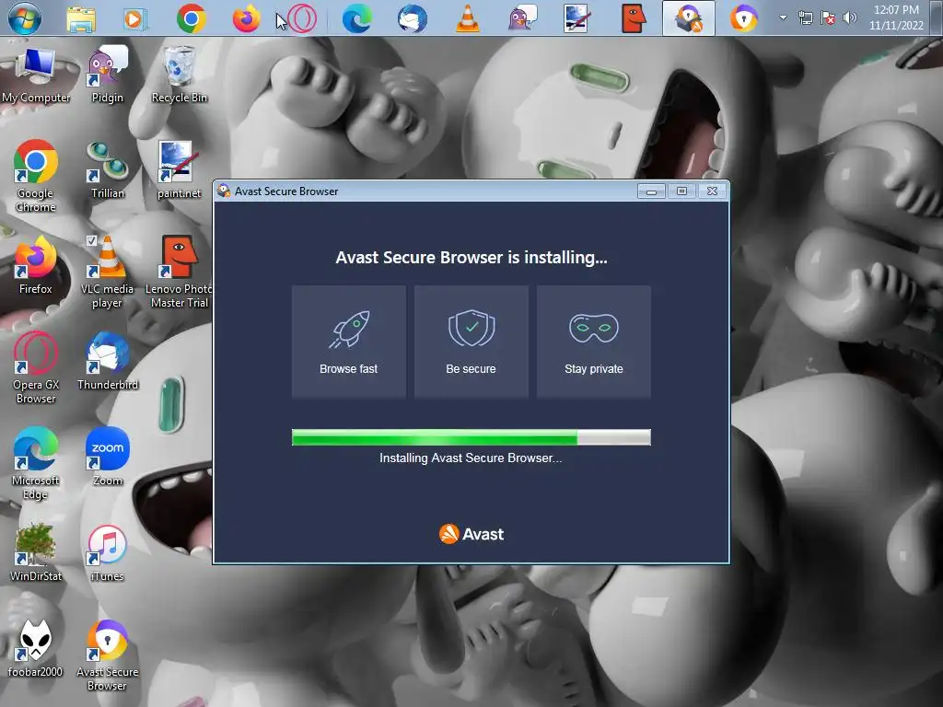Select the My Computer desktop icon
Viewport: 943px width, 707px height.
click(36, 75)
